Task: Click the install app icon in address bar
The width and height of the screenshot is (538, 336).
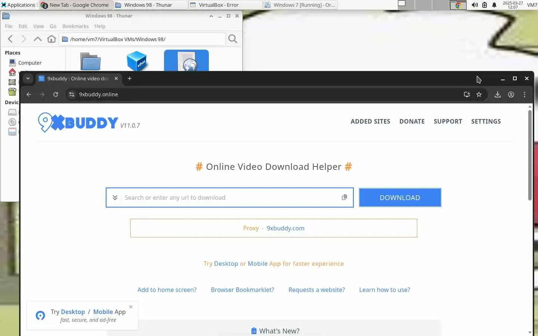Action: click(x=467, y=94)
